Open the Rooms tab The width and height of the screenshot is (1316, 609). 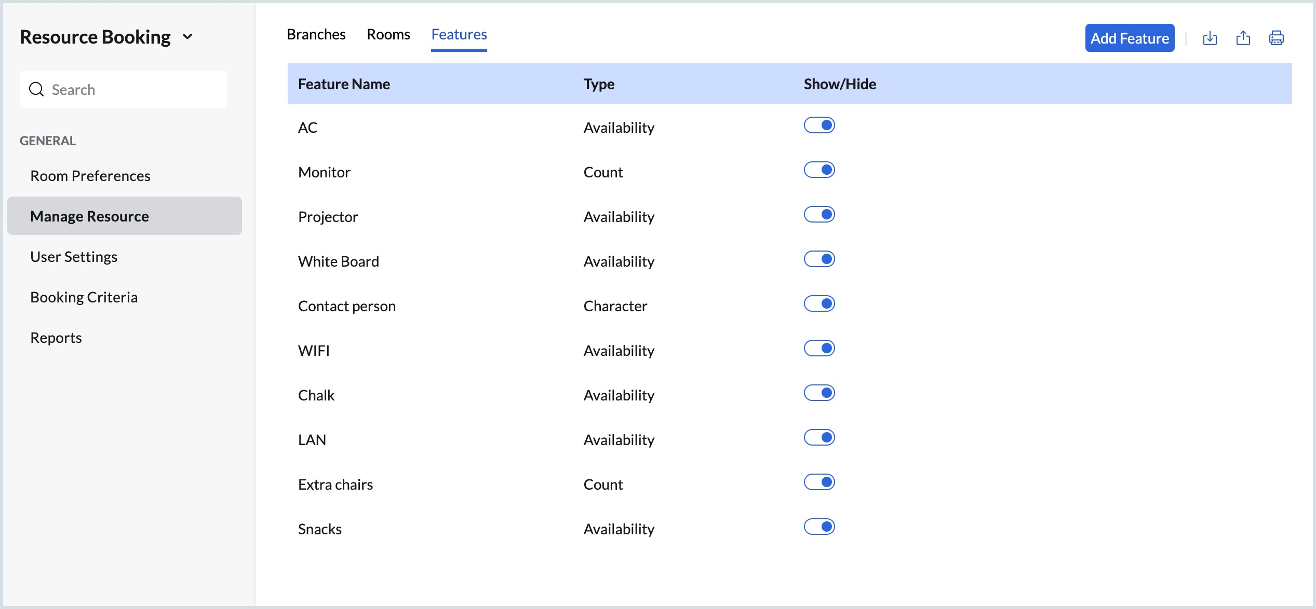(x=388, y=34)
